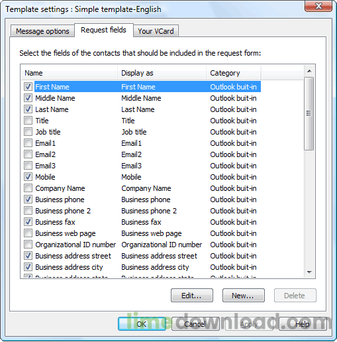Click the scrollbar down arrow
This screenshot has height=342, width=337.
point(309,272)
